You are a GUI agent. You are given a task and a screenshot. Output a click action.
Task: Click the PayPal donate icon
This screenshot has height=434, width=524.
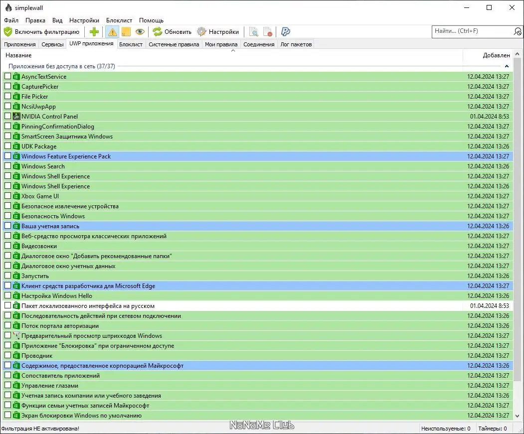(285, 32)
